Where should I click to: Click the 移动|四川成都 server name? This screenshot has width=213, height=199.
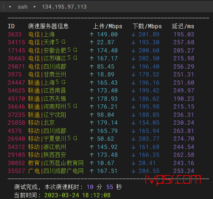[47, 131]
